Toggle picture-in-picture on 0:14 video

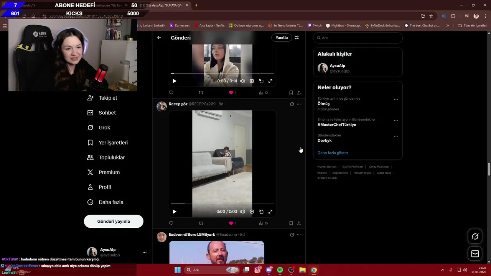261,81
